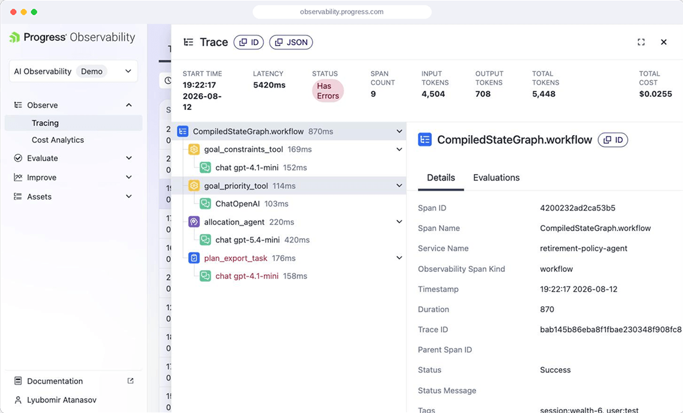
Task: Click the Progress Observability logo
Action: point(72,37)
